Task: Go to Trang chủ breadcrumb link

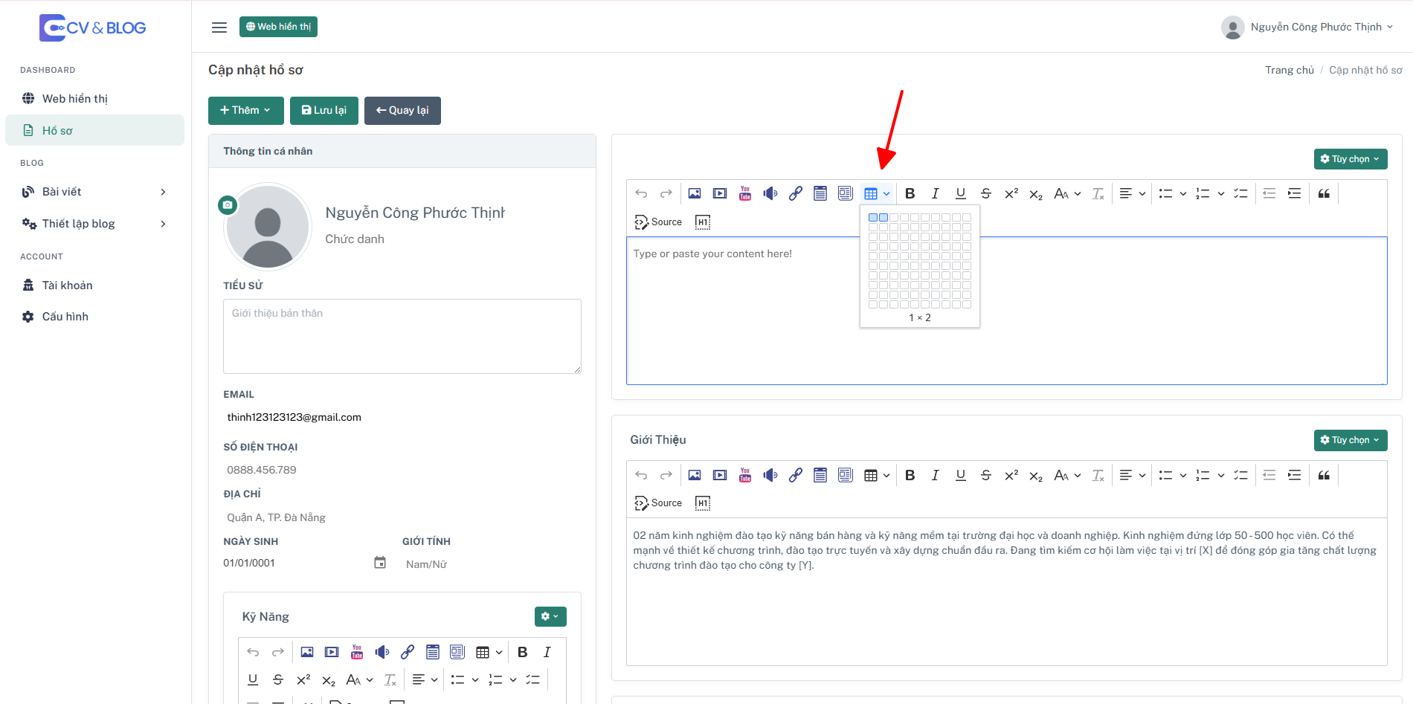Action: 1290,70
